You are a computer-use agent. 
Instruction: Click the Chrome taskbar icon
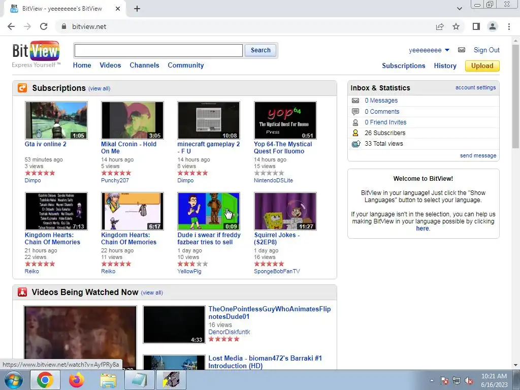(x=45, y=380)
